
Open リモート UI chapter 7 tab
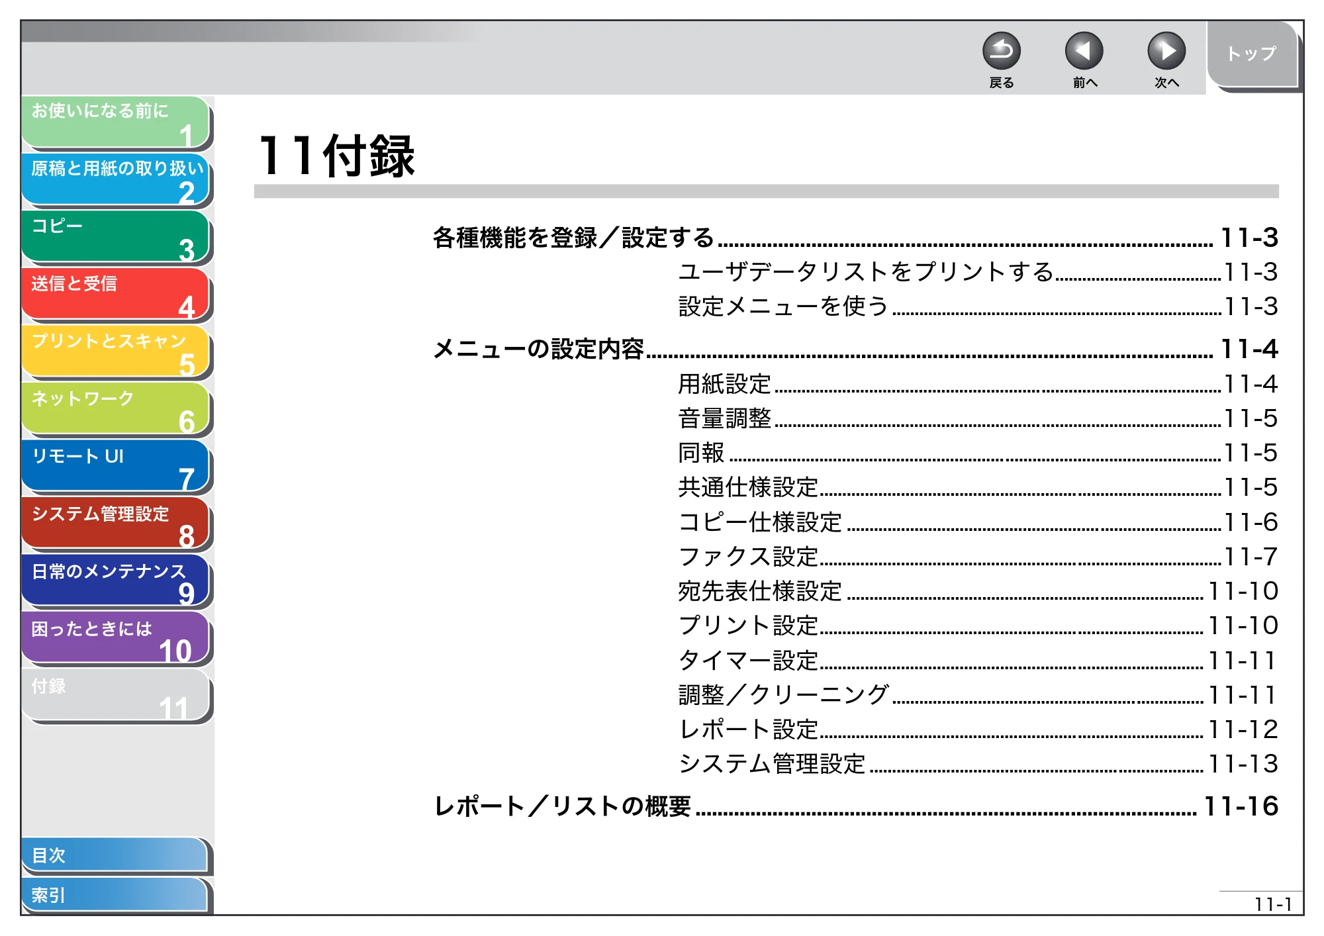[x=116, y=466]
